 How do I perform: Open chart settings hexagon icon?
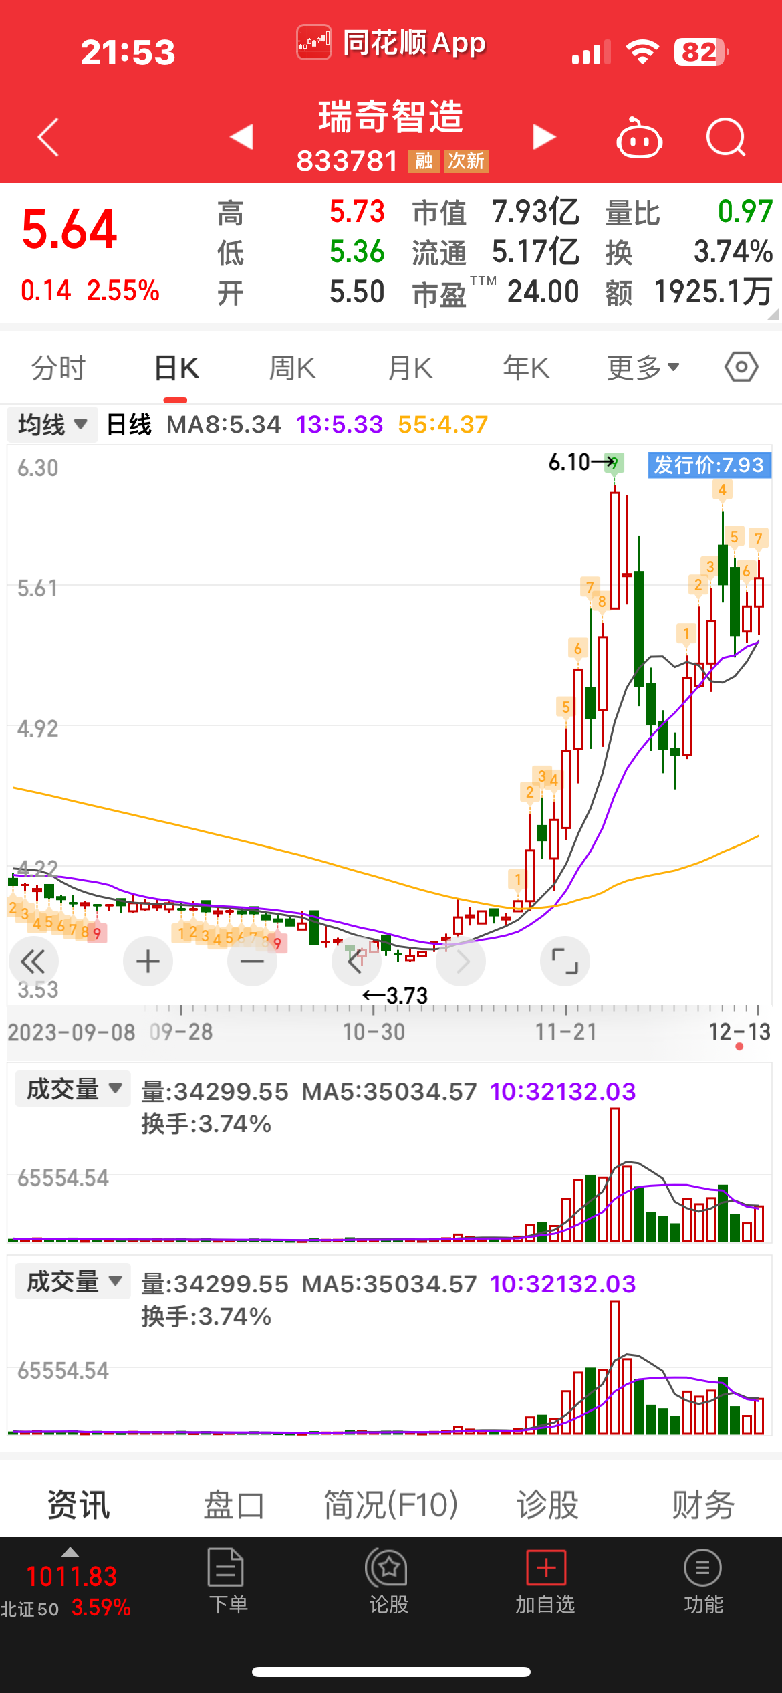741,367
